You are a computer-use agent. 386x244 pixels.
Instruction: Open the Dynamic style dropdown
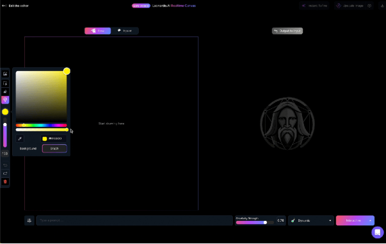click(310, 220)
